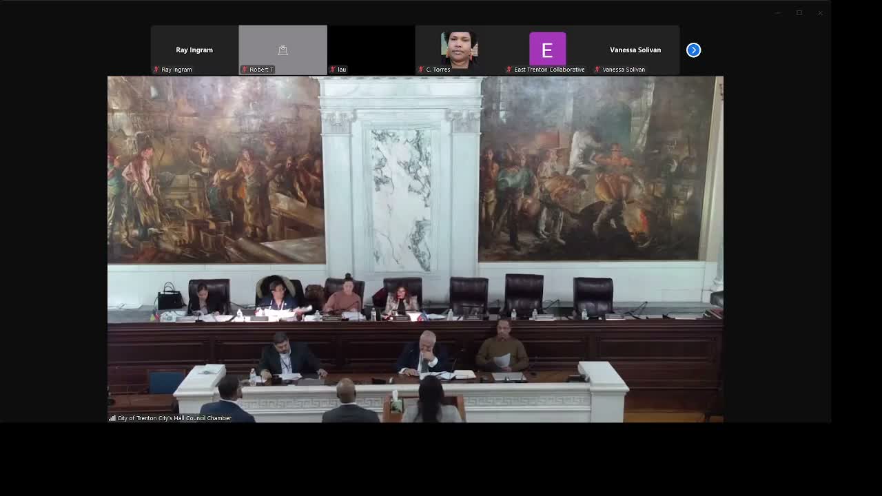The width and height of the screenshot is (882, 496).
Task: Click the 'Vanessa Solivan' name label under tile
Action: (x=624, y=70)
